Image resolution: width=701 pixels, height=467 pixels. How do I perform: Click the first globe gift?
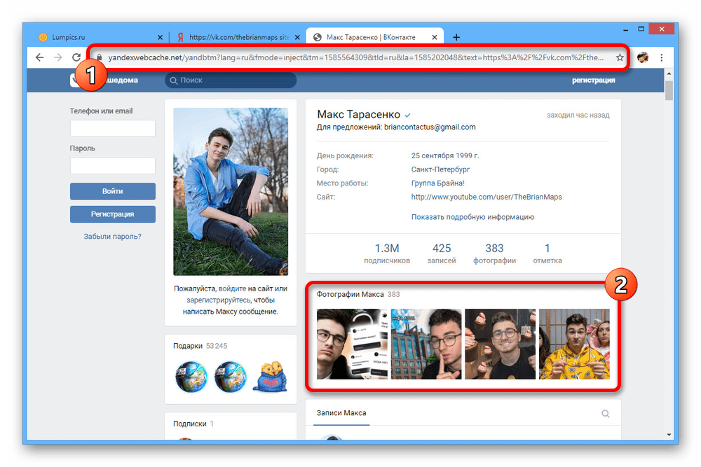pyautogui.click(x=191, y=377)
